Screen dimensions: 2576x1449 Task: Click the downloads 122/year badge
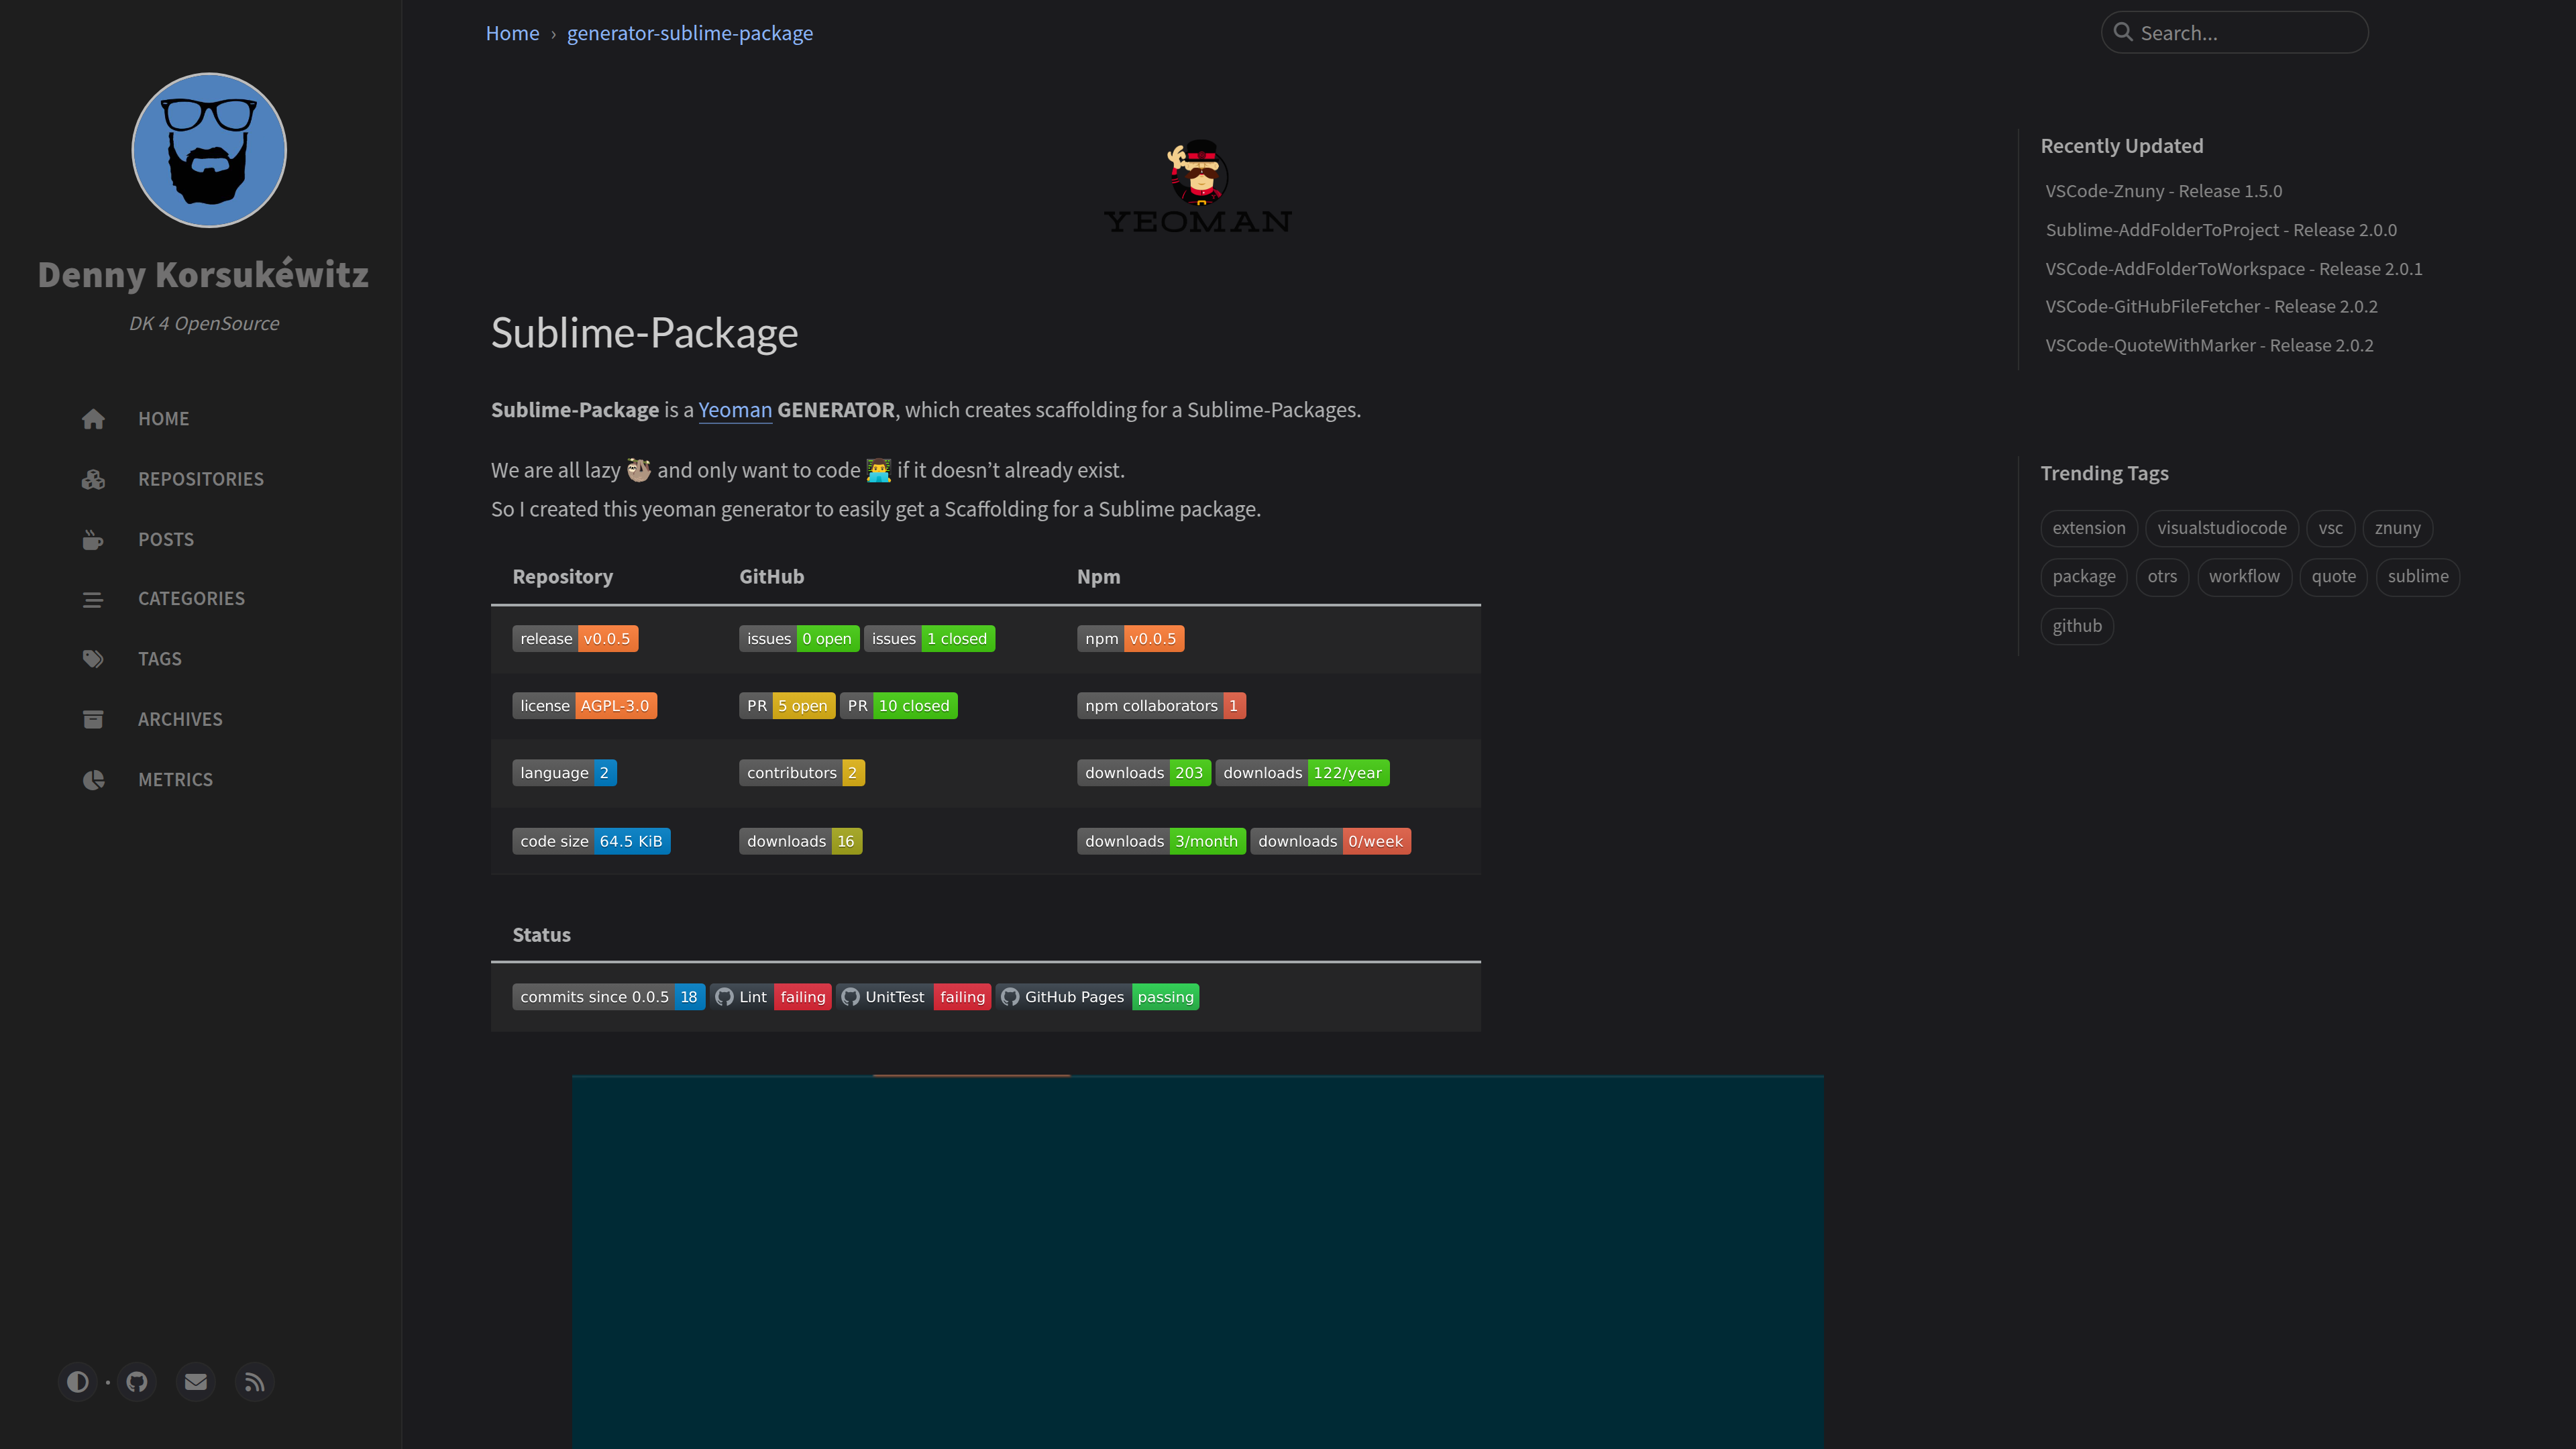1302,773
